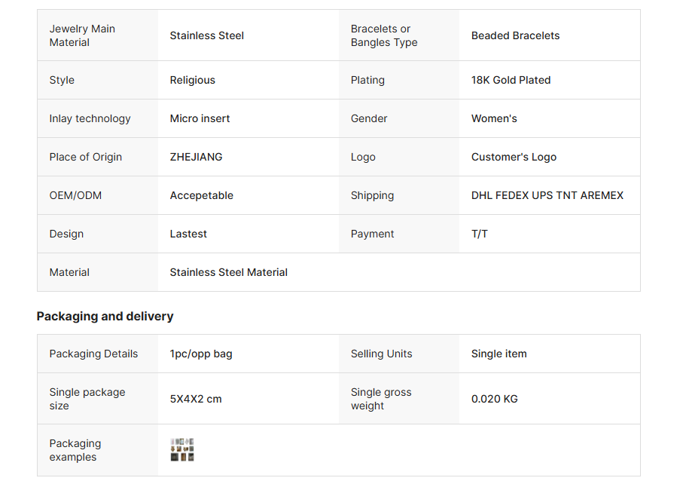Click the DHL FEDEX UPS TNT AREMEX text
The height and width of the screenshot is (484, 680).
[x=547, y=195]
